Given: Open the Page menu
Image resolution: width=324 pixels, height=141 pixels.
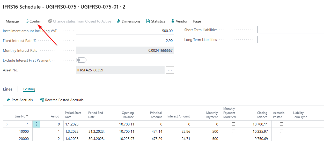Looking at the screenshot, I should coord(197,21).
